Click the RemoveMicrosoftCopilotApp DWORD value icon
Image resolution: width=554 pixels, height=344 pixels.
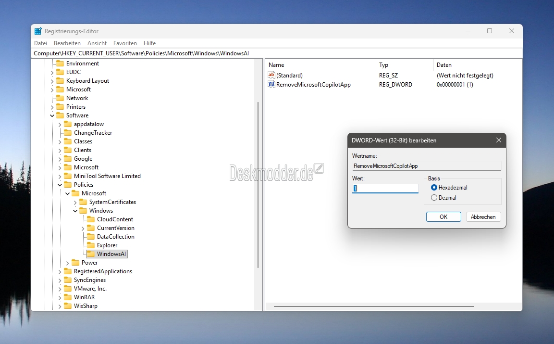(271, 85)
